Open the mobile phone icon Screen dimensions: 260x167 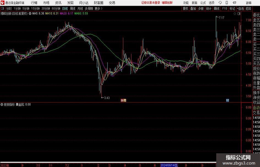[227, 3]
